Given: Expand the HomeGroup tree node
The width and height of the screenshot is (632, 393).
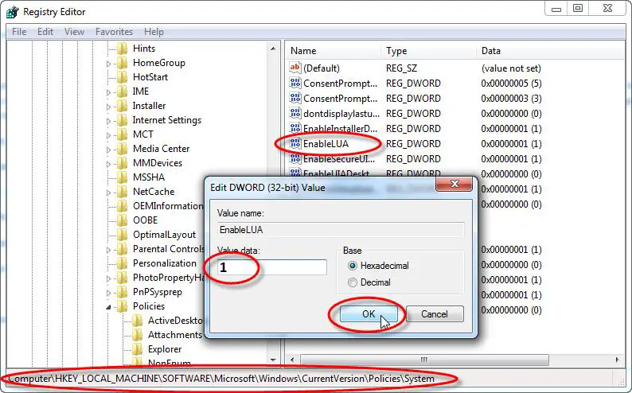Looking at the screenshot, I should tap(108, 64).
